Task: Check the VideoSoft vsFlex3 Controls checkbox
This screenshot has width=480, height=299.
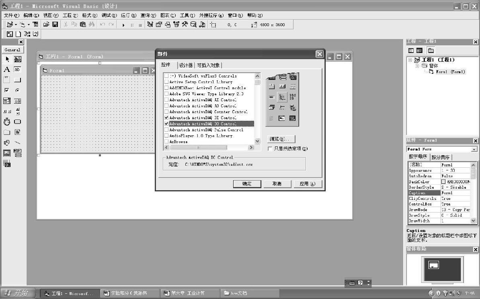Action: 166,76
